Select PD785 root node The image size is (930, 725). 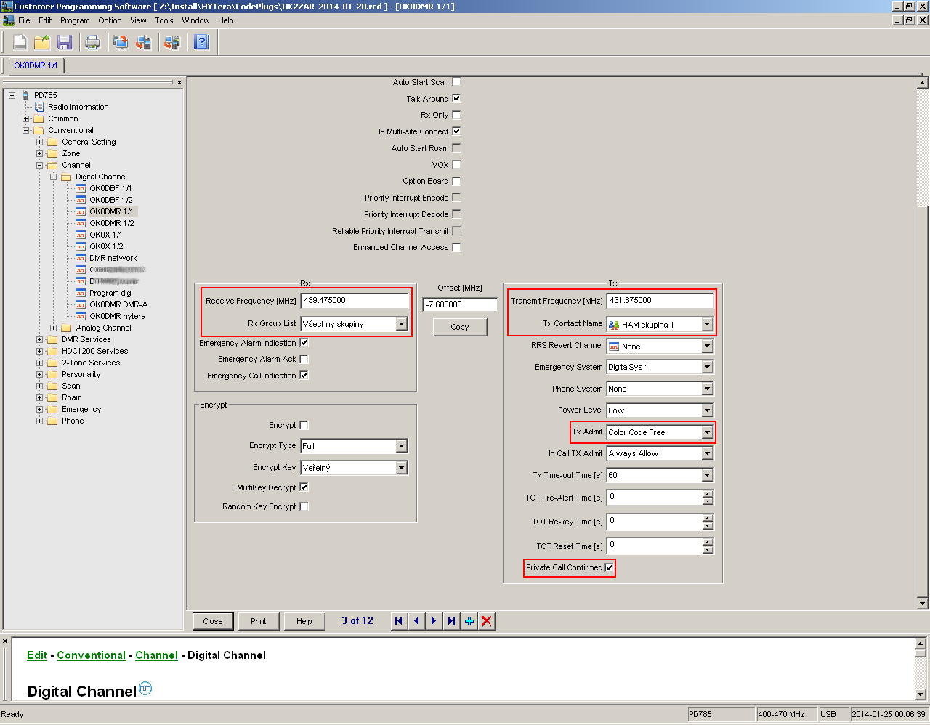[x=45, y=95]
